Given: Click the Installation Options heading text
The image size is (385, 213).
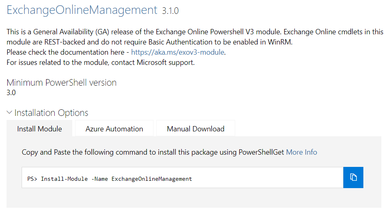Looking at the screenshot, I should [x=51, y=113].
